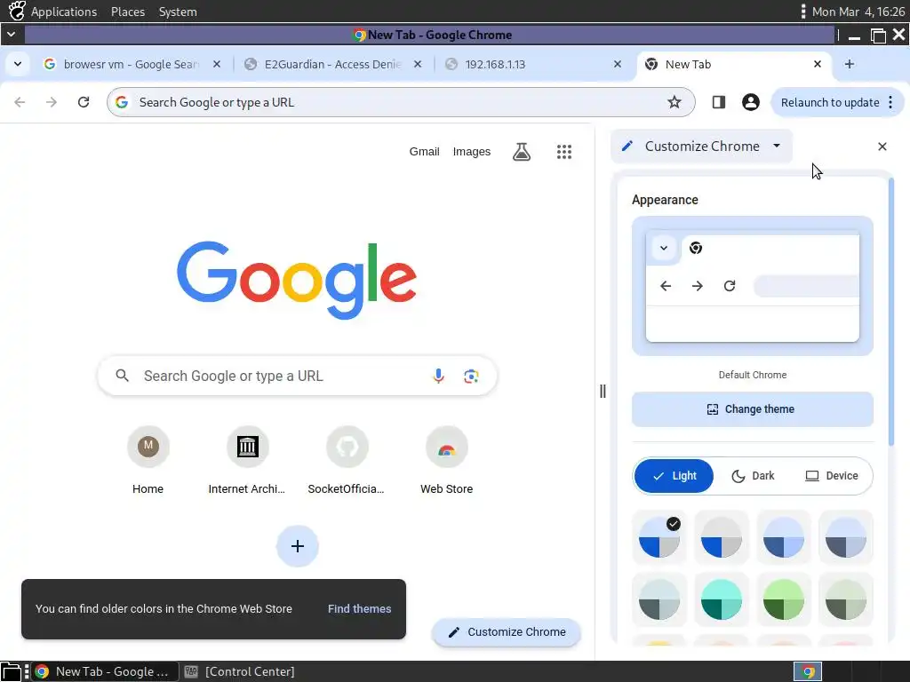Open a new tab with plus icon

tap(849, 64)
